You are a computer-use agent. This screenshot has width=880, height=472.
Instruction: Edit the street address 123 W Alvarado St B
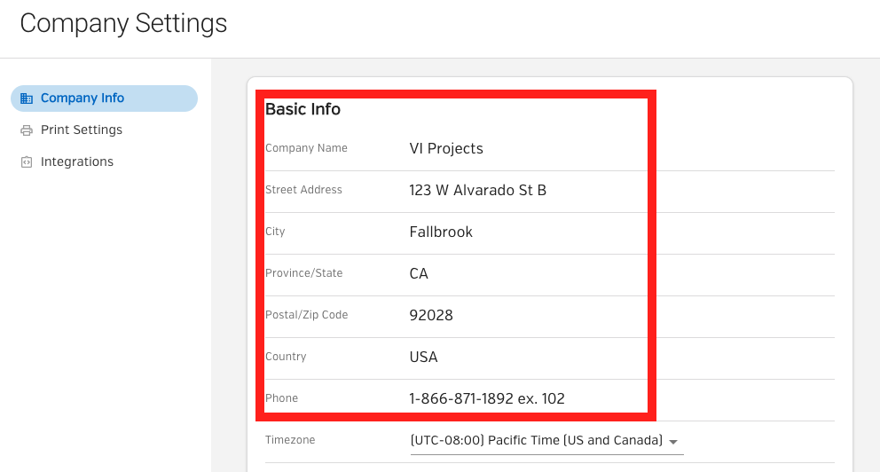(477, 190)
